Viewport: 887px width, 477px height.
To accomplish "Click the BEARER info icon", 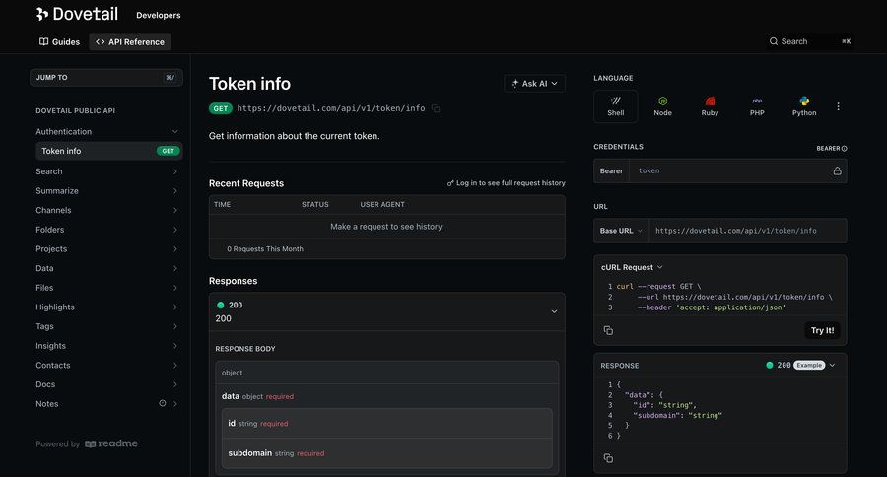I will (x=844, y=149).
